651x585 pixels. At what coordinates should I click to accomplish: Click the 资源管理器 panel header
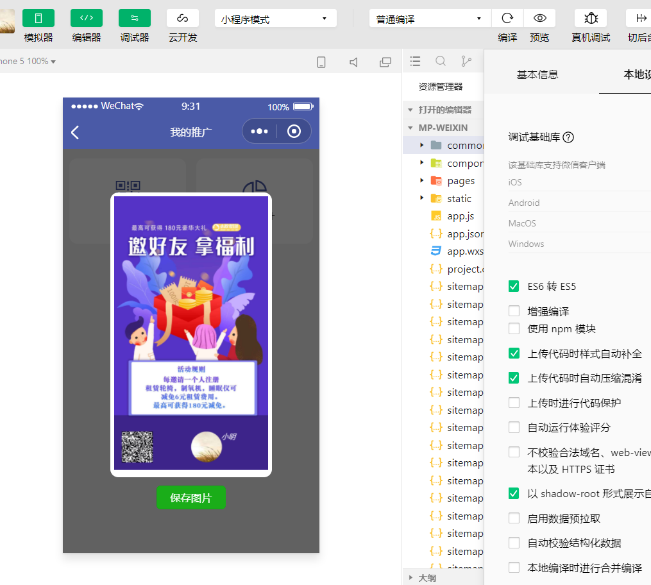[441, 87]
